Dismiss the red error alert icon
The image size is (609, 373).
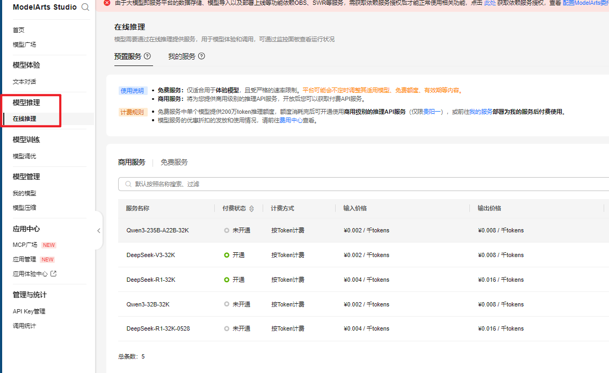(x=107, y=3)
